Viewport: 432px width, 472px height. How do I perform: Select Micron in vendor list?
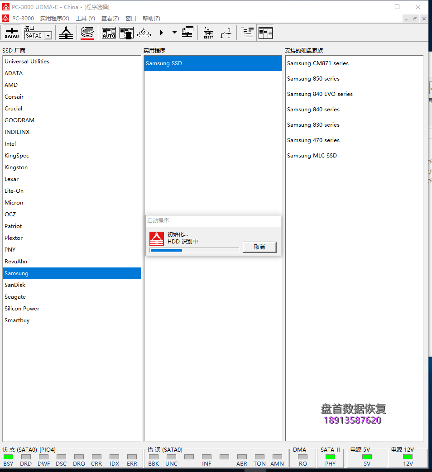[x=72, y=202]
